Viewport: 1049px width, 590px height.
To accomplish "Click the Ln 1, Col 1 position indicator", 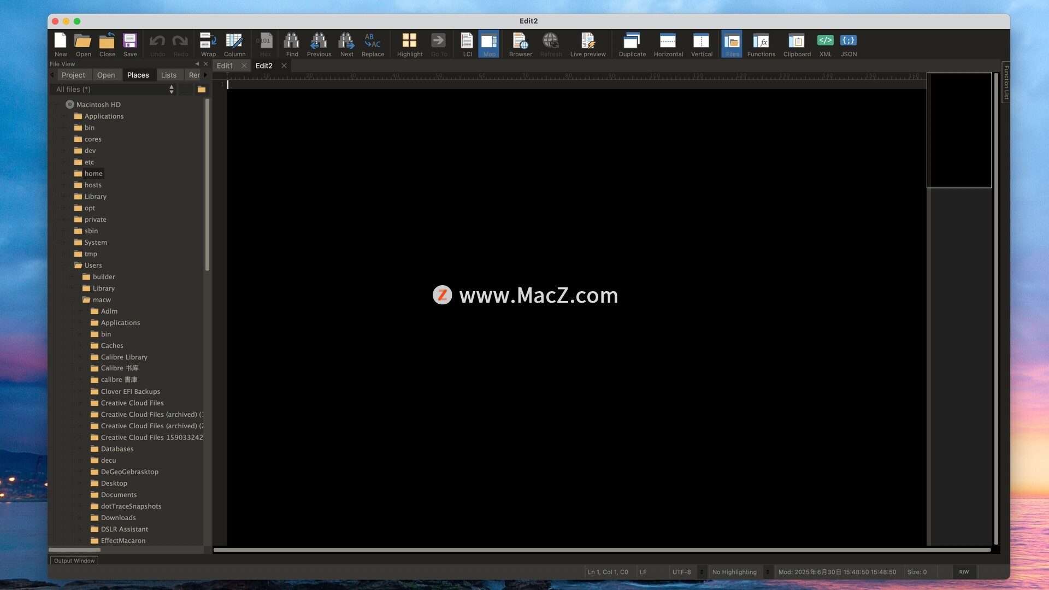I will 608,572.
